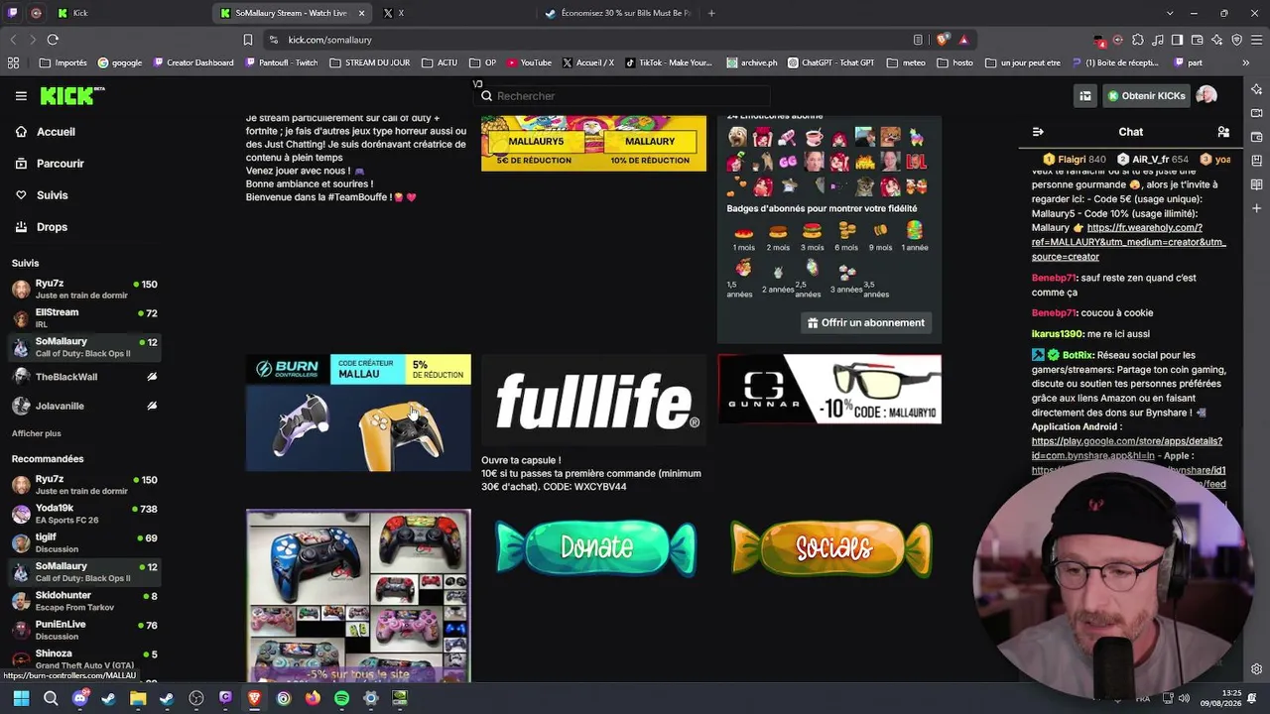Screen dimensions: 1270x714
Task: Open chat users list icon
Action: click(x=1223, y=132)
